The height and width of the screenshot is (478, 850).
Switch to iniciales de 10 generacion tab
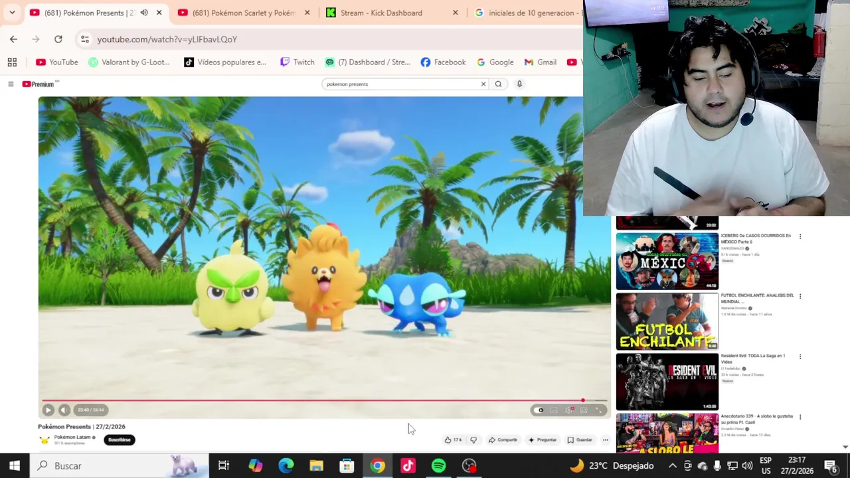coord(526,13)
